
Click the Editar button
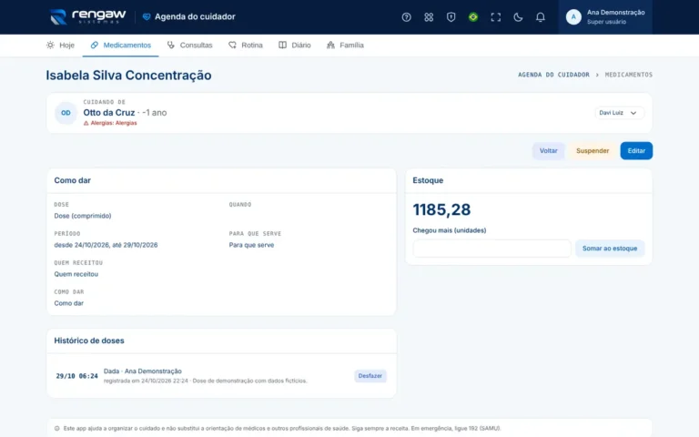(636, 151)
